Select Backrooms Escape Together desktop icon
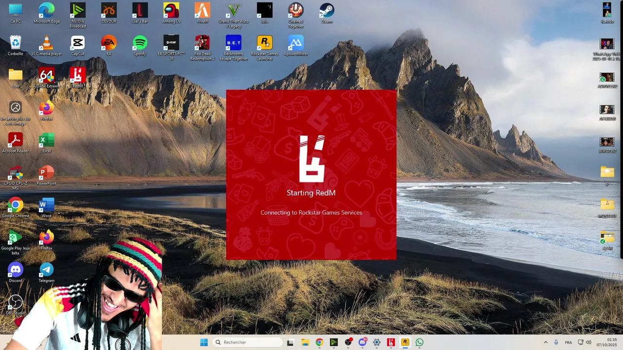Viewport: 623px width, 350px height. (x=234, y=48)
